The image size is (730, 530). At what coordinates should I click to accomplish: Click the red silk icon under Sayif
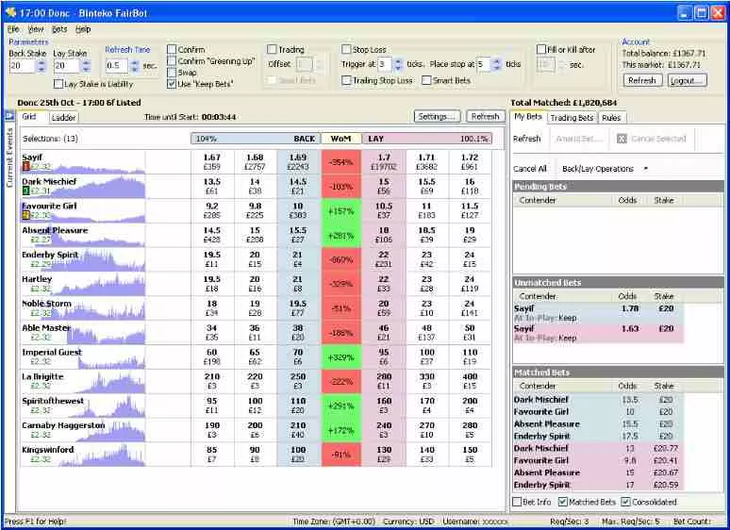click(25, 166)
